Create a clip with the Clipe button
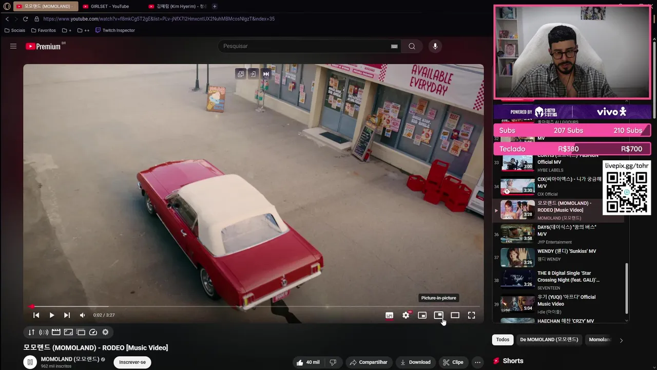 click(x=453, y=362)
